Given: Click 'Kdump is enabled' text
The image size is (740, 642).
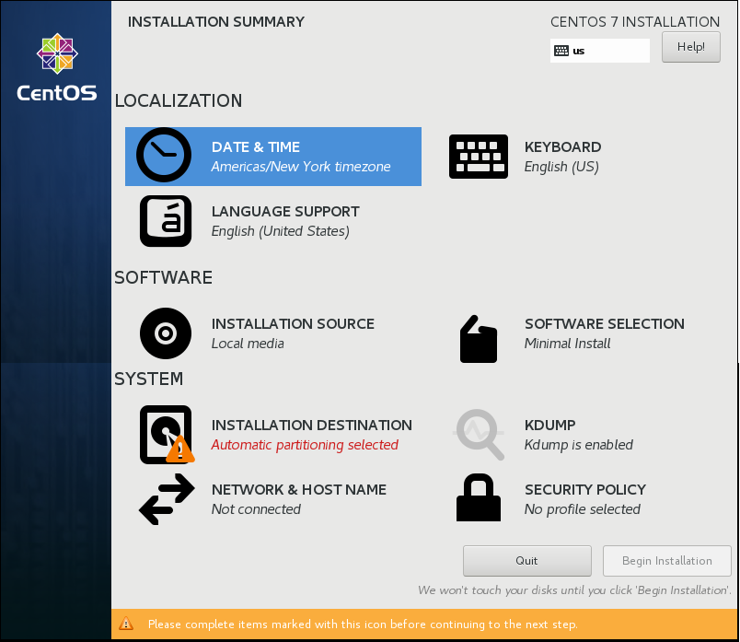Looking at the screenshot, I should click(579, 445).
